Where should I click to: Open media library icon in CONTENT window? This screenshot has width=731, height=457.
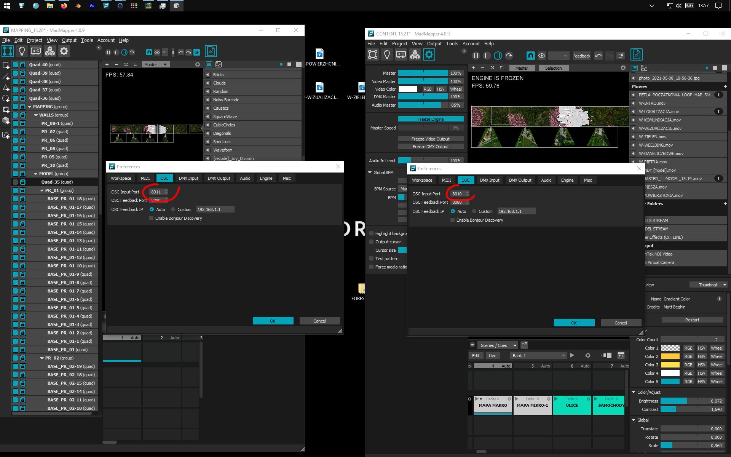[637, 54]
